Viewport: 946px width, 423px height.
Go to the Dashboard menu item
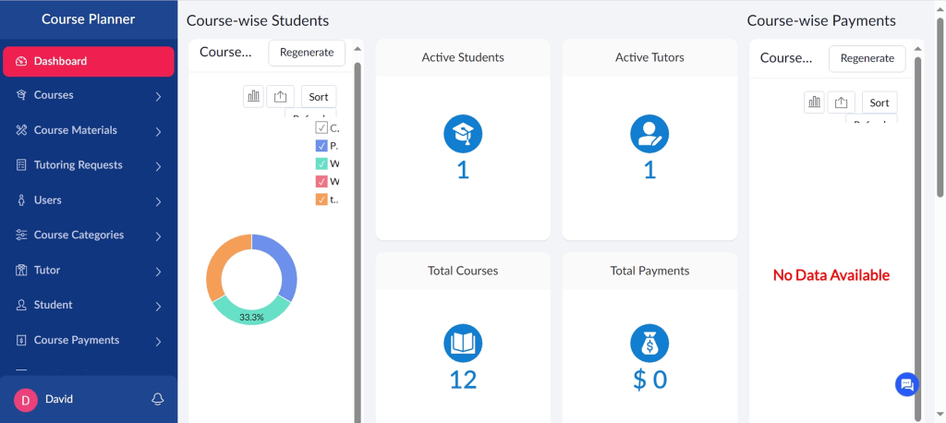[x=88, y=61]
